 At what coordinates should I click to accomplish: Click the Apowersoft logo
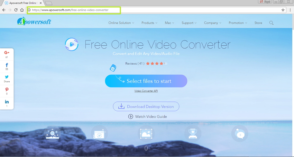34,21
